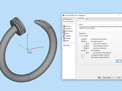Toggle the shells detected checkbox

click(x=82, y=51)
